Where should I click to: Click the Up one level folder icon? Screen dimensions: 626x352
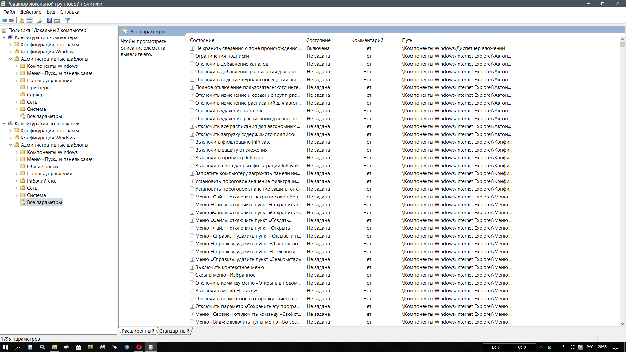[22, 21]
